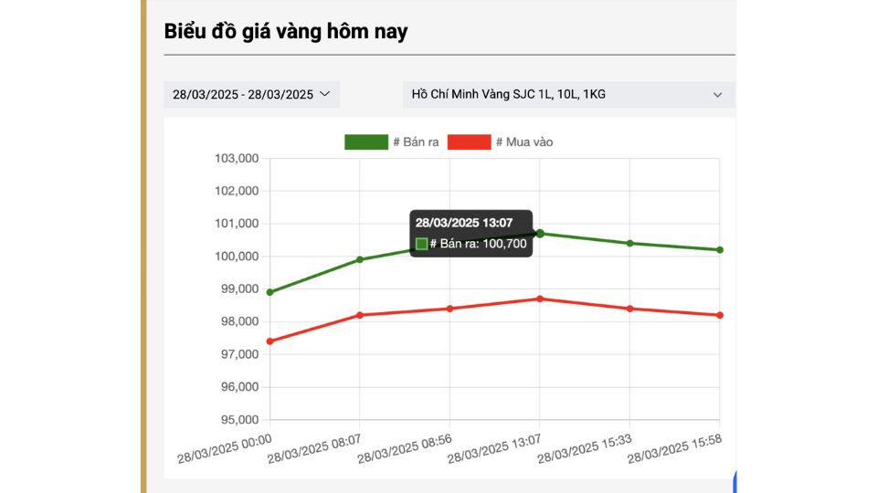This screenshot has width=877, height=493.
Task: Click the '28/03/2025 13:07' x-axis label
Action: (x=495, y=446)
